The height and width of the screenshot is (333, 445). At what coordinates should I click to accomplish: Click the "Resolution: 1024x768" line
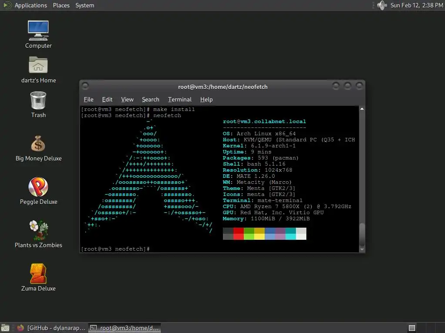[x=257, y=170]
